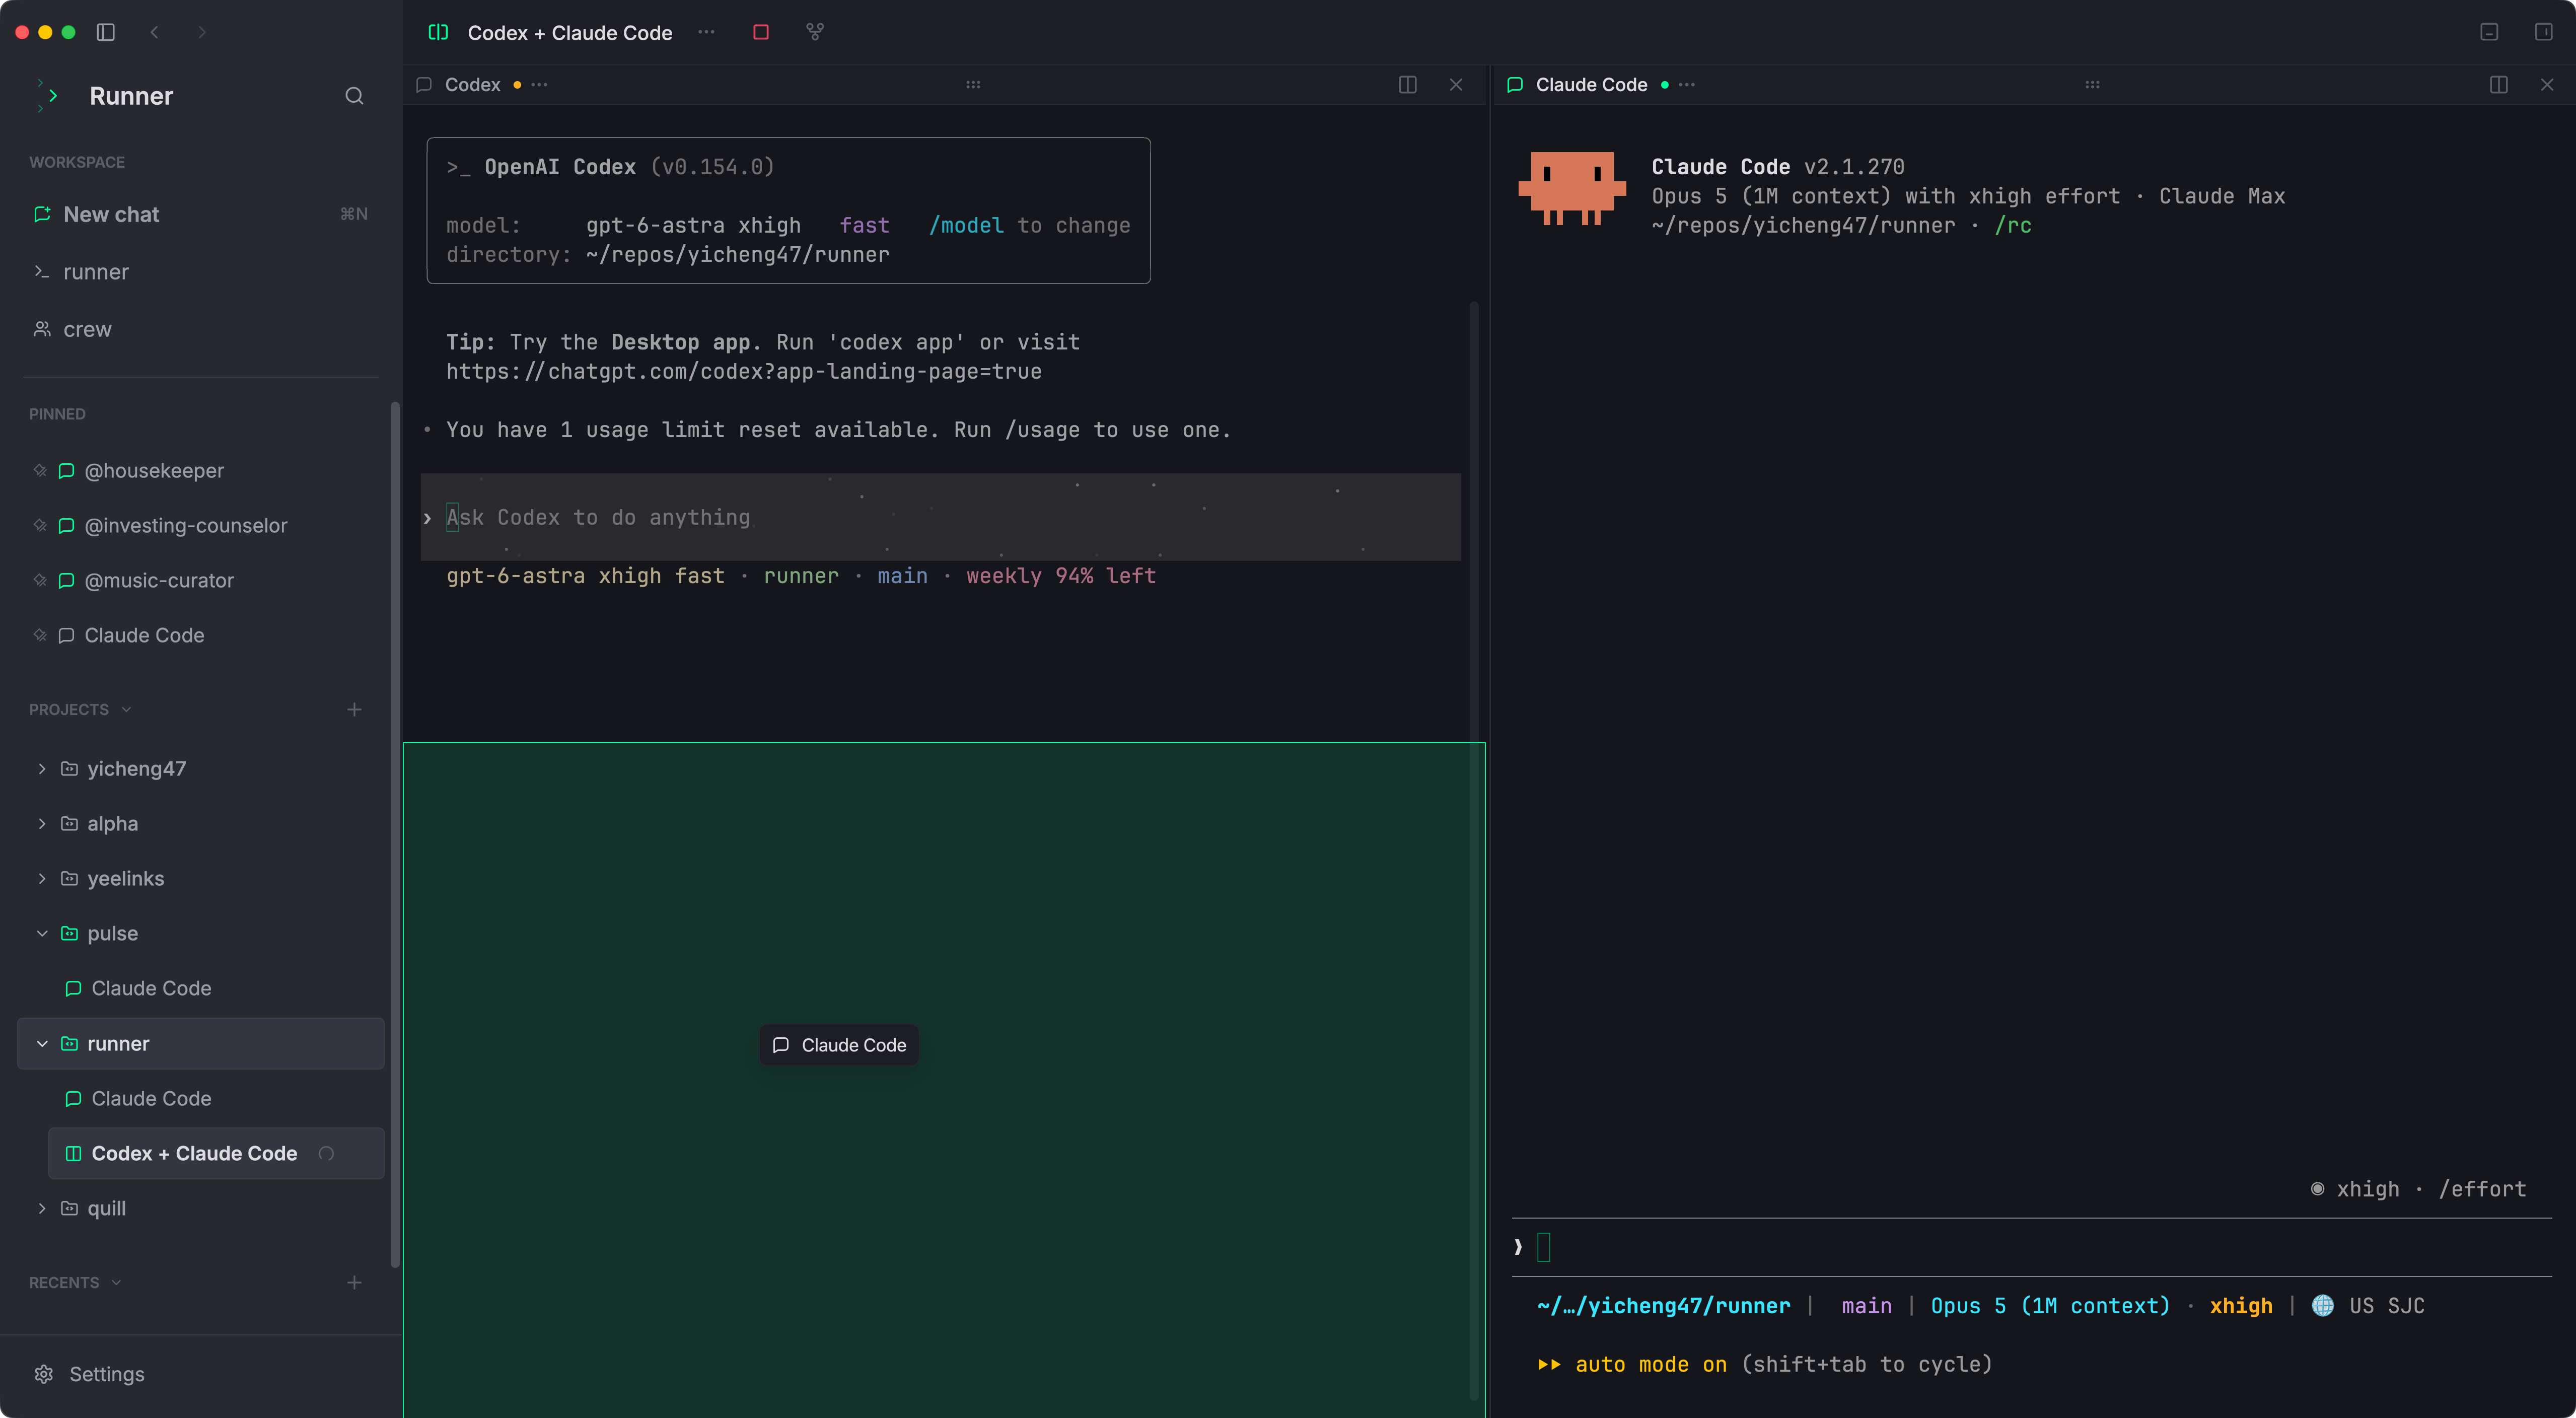
Task: Open search in the Runner sidebar
Action: [x=354, y=96]
